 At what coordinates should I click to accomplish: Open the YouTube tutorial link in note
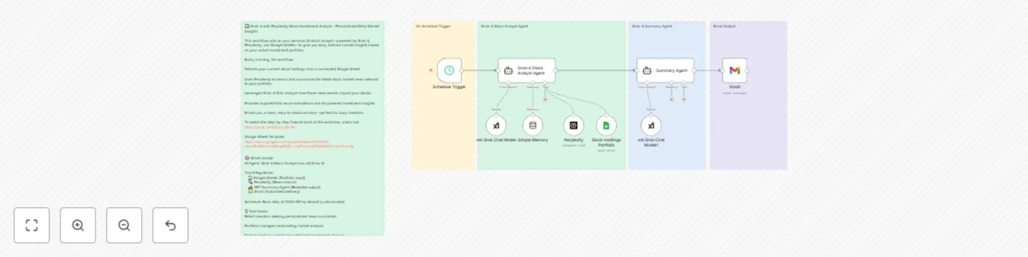pos(270,127)
